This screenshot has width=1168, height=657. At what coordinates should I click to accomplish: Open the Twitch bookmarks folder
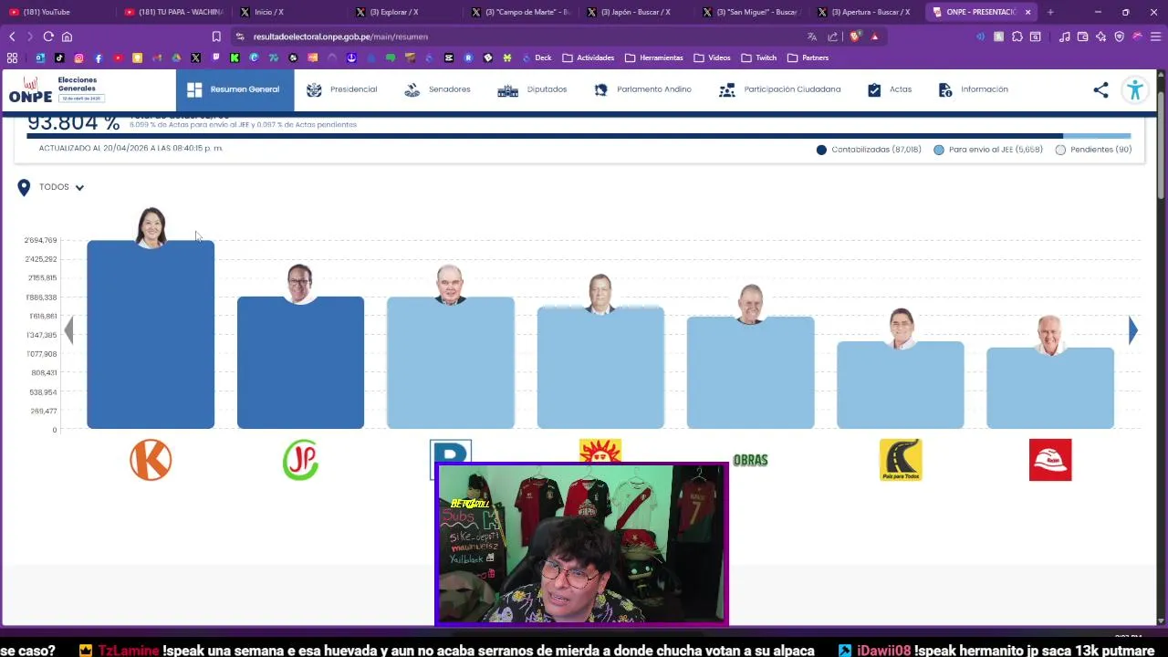pyautogui.click(x=759, y=57)
